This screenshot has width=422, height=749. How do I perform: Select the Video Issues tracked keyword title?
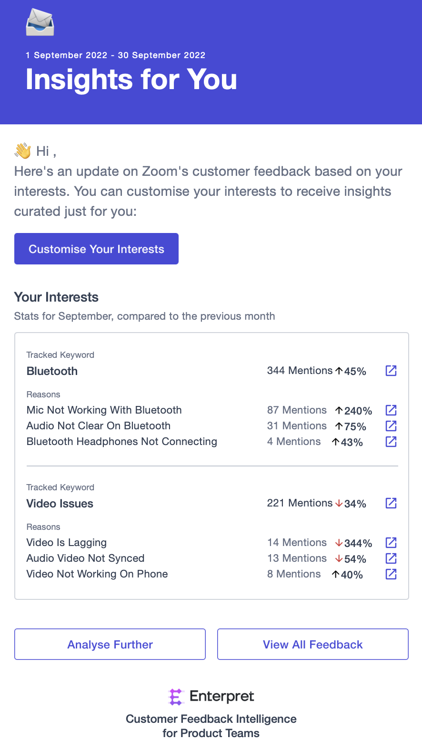coord(60,504)
